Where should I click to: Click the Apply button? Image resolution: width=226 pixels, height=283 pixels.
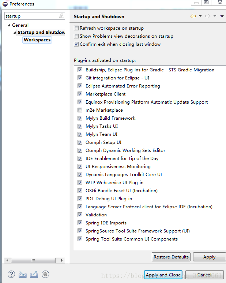tap(210, 257)
